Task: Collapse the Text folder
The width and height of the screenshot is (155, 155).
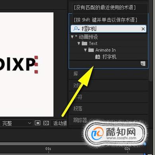Action: coord(79,43)
